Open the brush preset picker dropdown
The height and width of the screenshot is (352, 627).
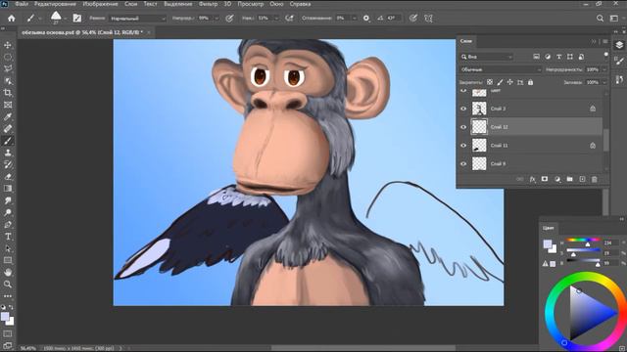[x=66, y=19]
